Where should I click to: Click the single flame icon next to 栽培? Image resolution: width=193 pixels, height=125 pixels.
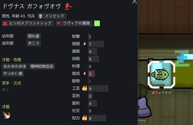click(84, 73)
